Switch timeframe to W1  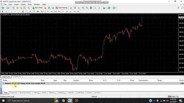(x=74, y=11)
